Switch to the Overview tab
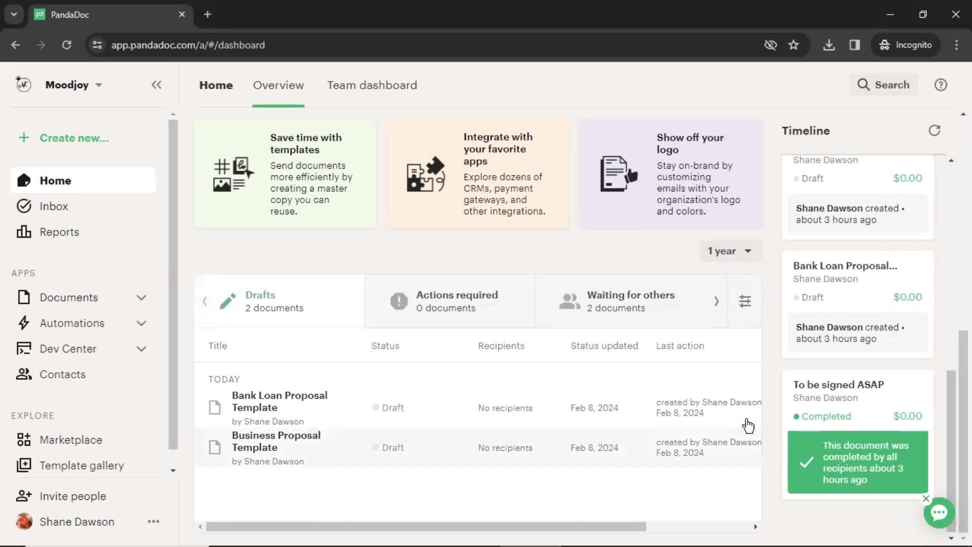The width and height of the screenshot is (972, 547). pos(278,85)
